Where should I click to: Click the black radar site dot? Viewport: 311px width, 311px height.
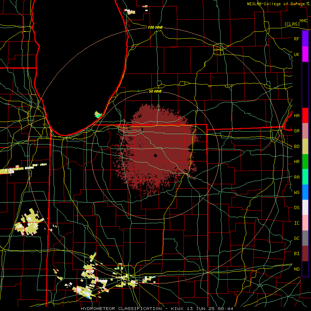(155, 155)
